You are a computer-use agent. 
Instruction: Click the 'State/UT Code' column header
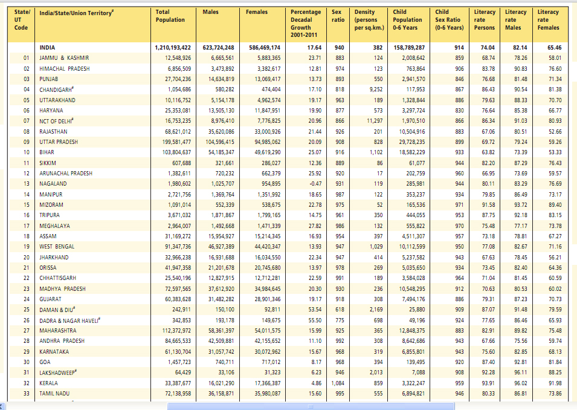pos(21,19)
